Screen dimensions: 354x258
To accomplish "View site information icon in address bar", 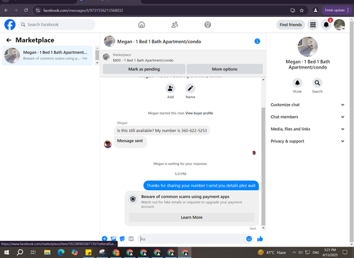I will 38,10.
